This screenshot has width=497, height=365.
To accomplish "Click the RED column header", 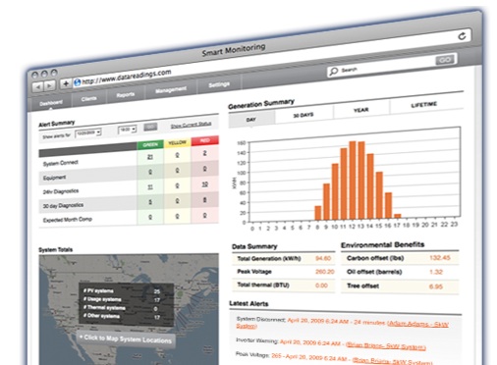I will pos(205,140).
